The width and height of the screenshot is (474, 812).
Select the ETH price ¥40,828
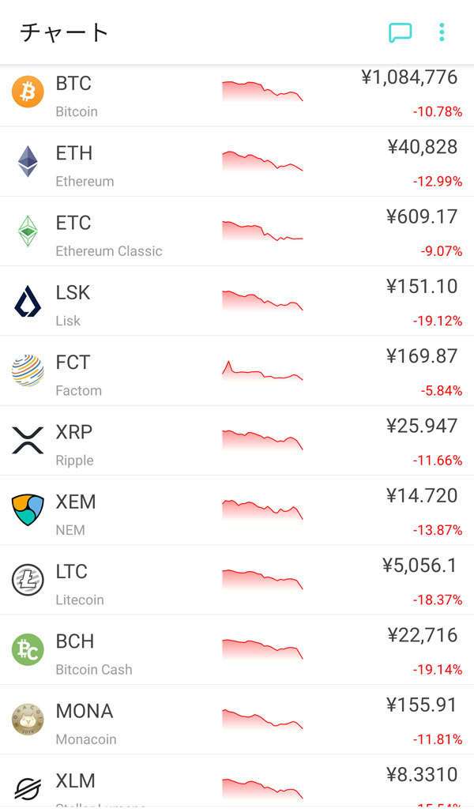[422, 147]
